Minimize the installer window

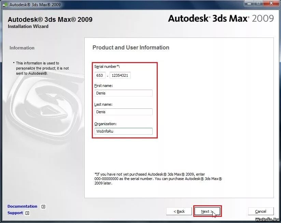point(249,3)
